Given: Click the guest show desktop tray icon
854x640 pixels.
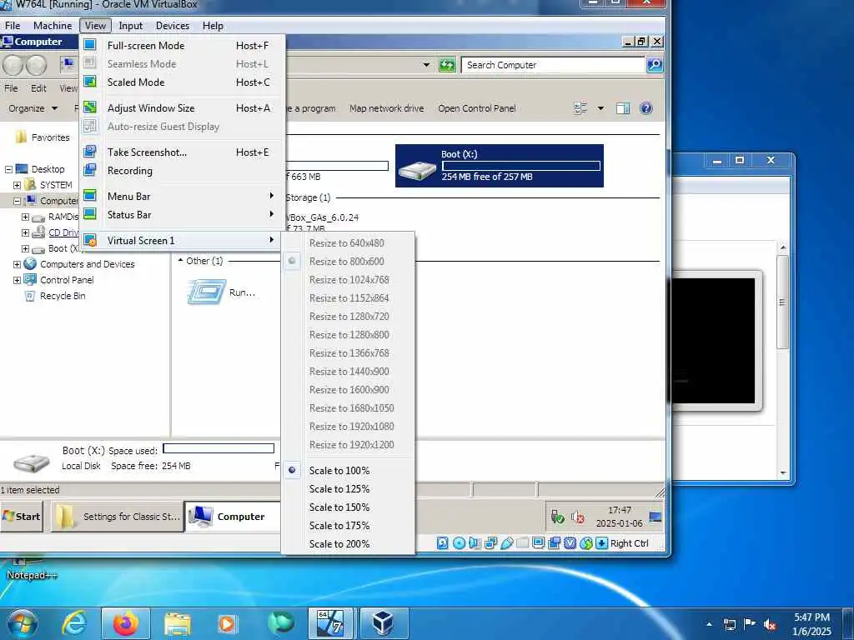Looking at the screenshot, I should [656, 517].
